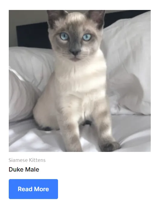Click the kitten's left blue eye
The image size is (152, 209).
[x=65, y=36]
